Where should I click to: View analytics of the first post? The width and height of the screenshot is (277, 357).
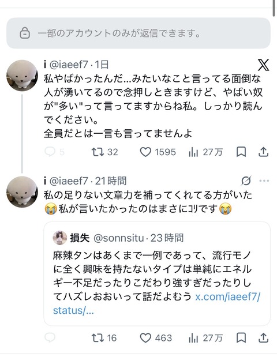coord(205,152)
